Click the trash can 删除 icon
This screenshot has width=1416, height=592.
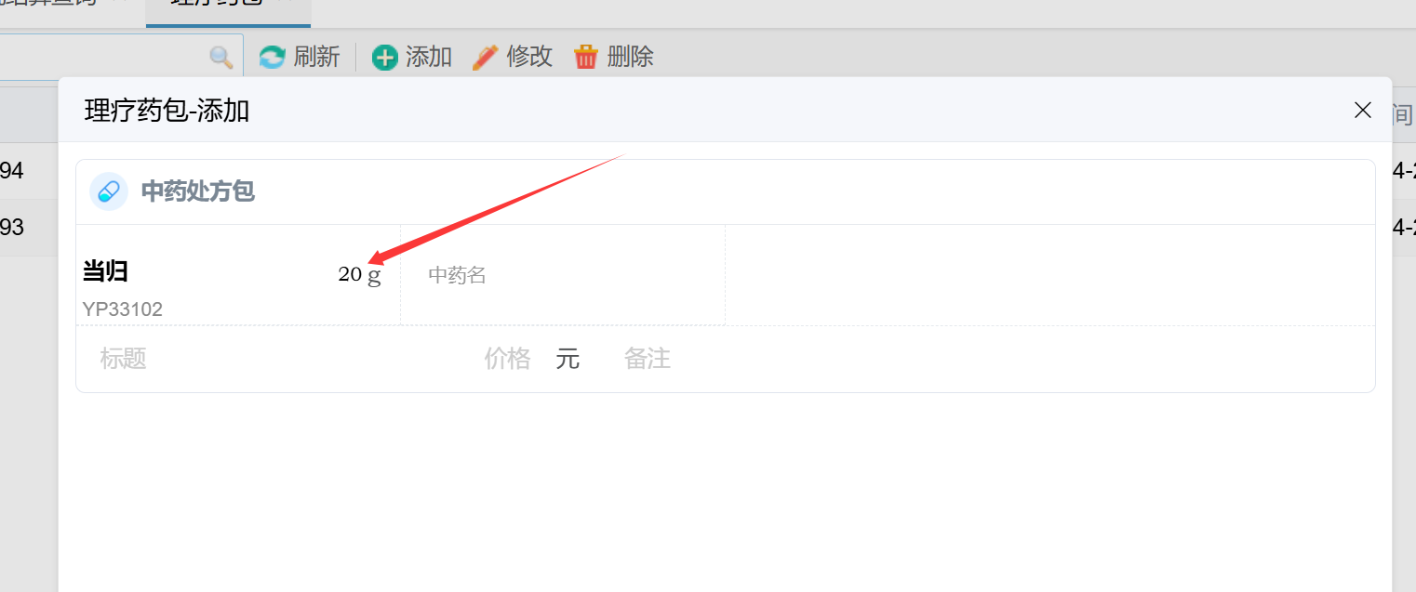click(x=586, y=58)
